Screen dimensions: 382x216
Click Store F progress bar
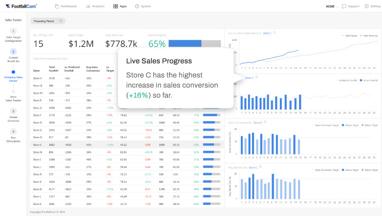pyautogui.click(x=211, y=115)
